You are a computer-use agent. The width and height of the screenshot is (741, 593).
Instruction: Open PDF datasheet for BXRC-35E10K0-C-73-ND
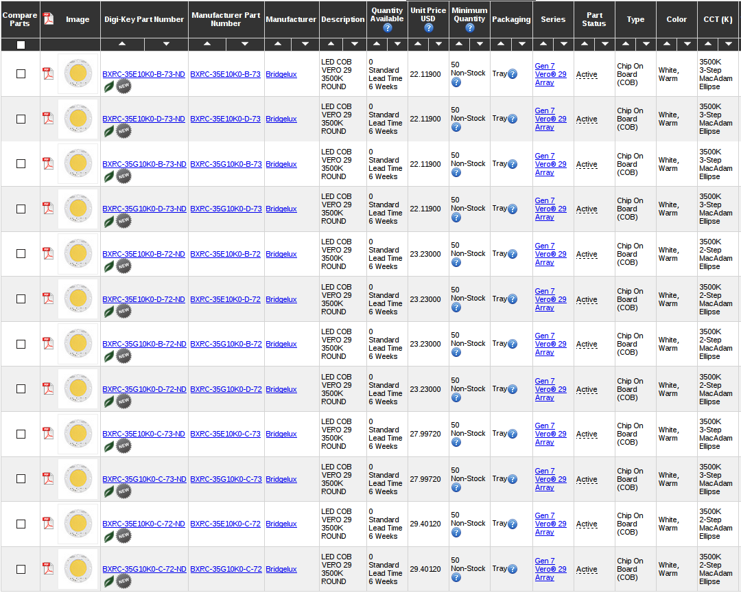(48, 433)
